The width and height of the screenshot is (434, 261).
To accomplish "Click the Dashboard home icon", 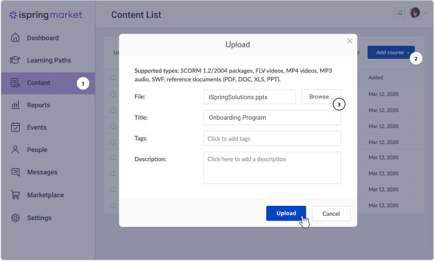I will pyautogui.click(x=15, y=37).
